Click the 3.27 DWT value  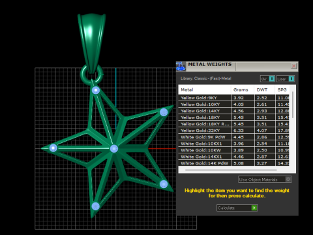[x=261, y=163]
